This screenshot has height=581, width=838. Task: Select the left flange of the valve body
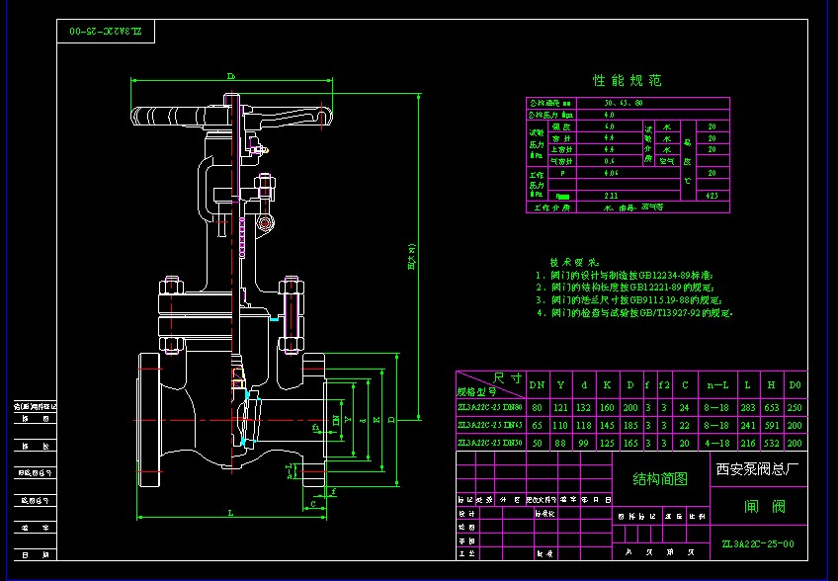pos(148,413)
